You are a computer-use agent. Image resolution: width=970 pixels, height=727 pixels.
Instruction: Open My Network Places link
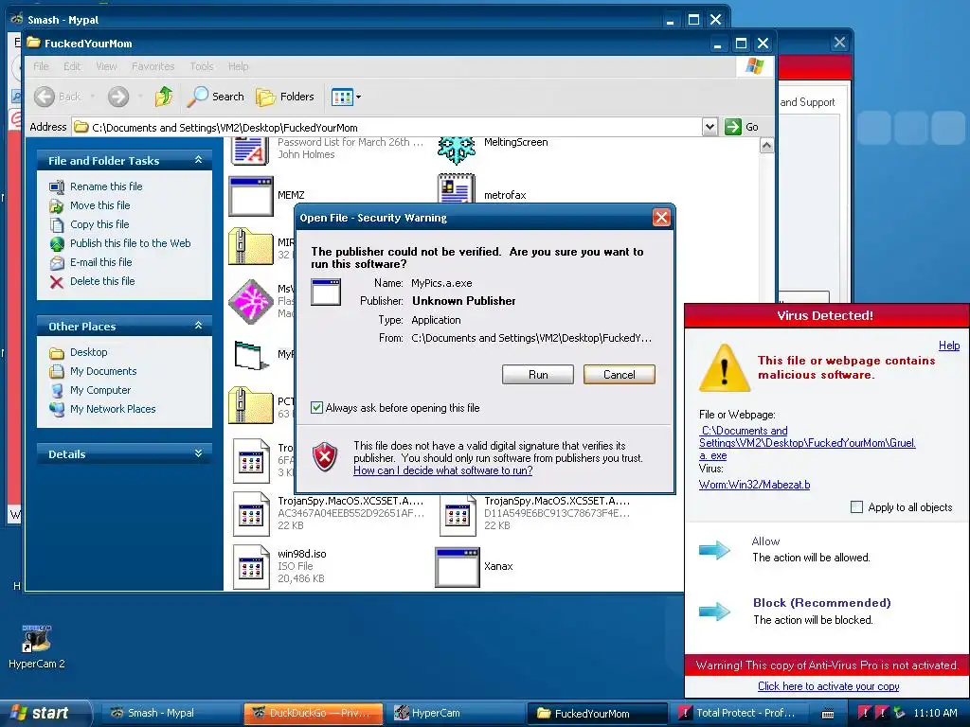(113, 409)
